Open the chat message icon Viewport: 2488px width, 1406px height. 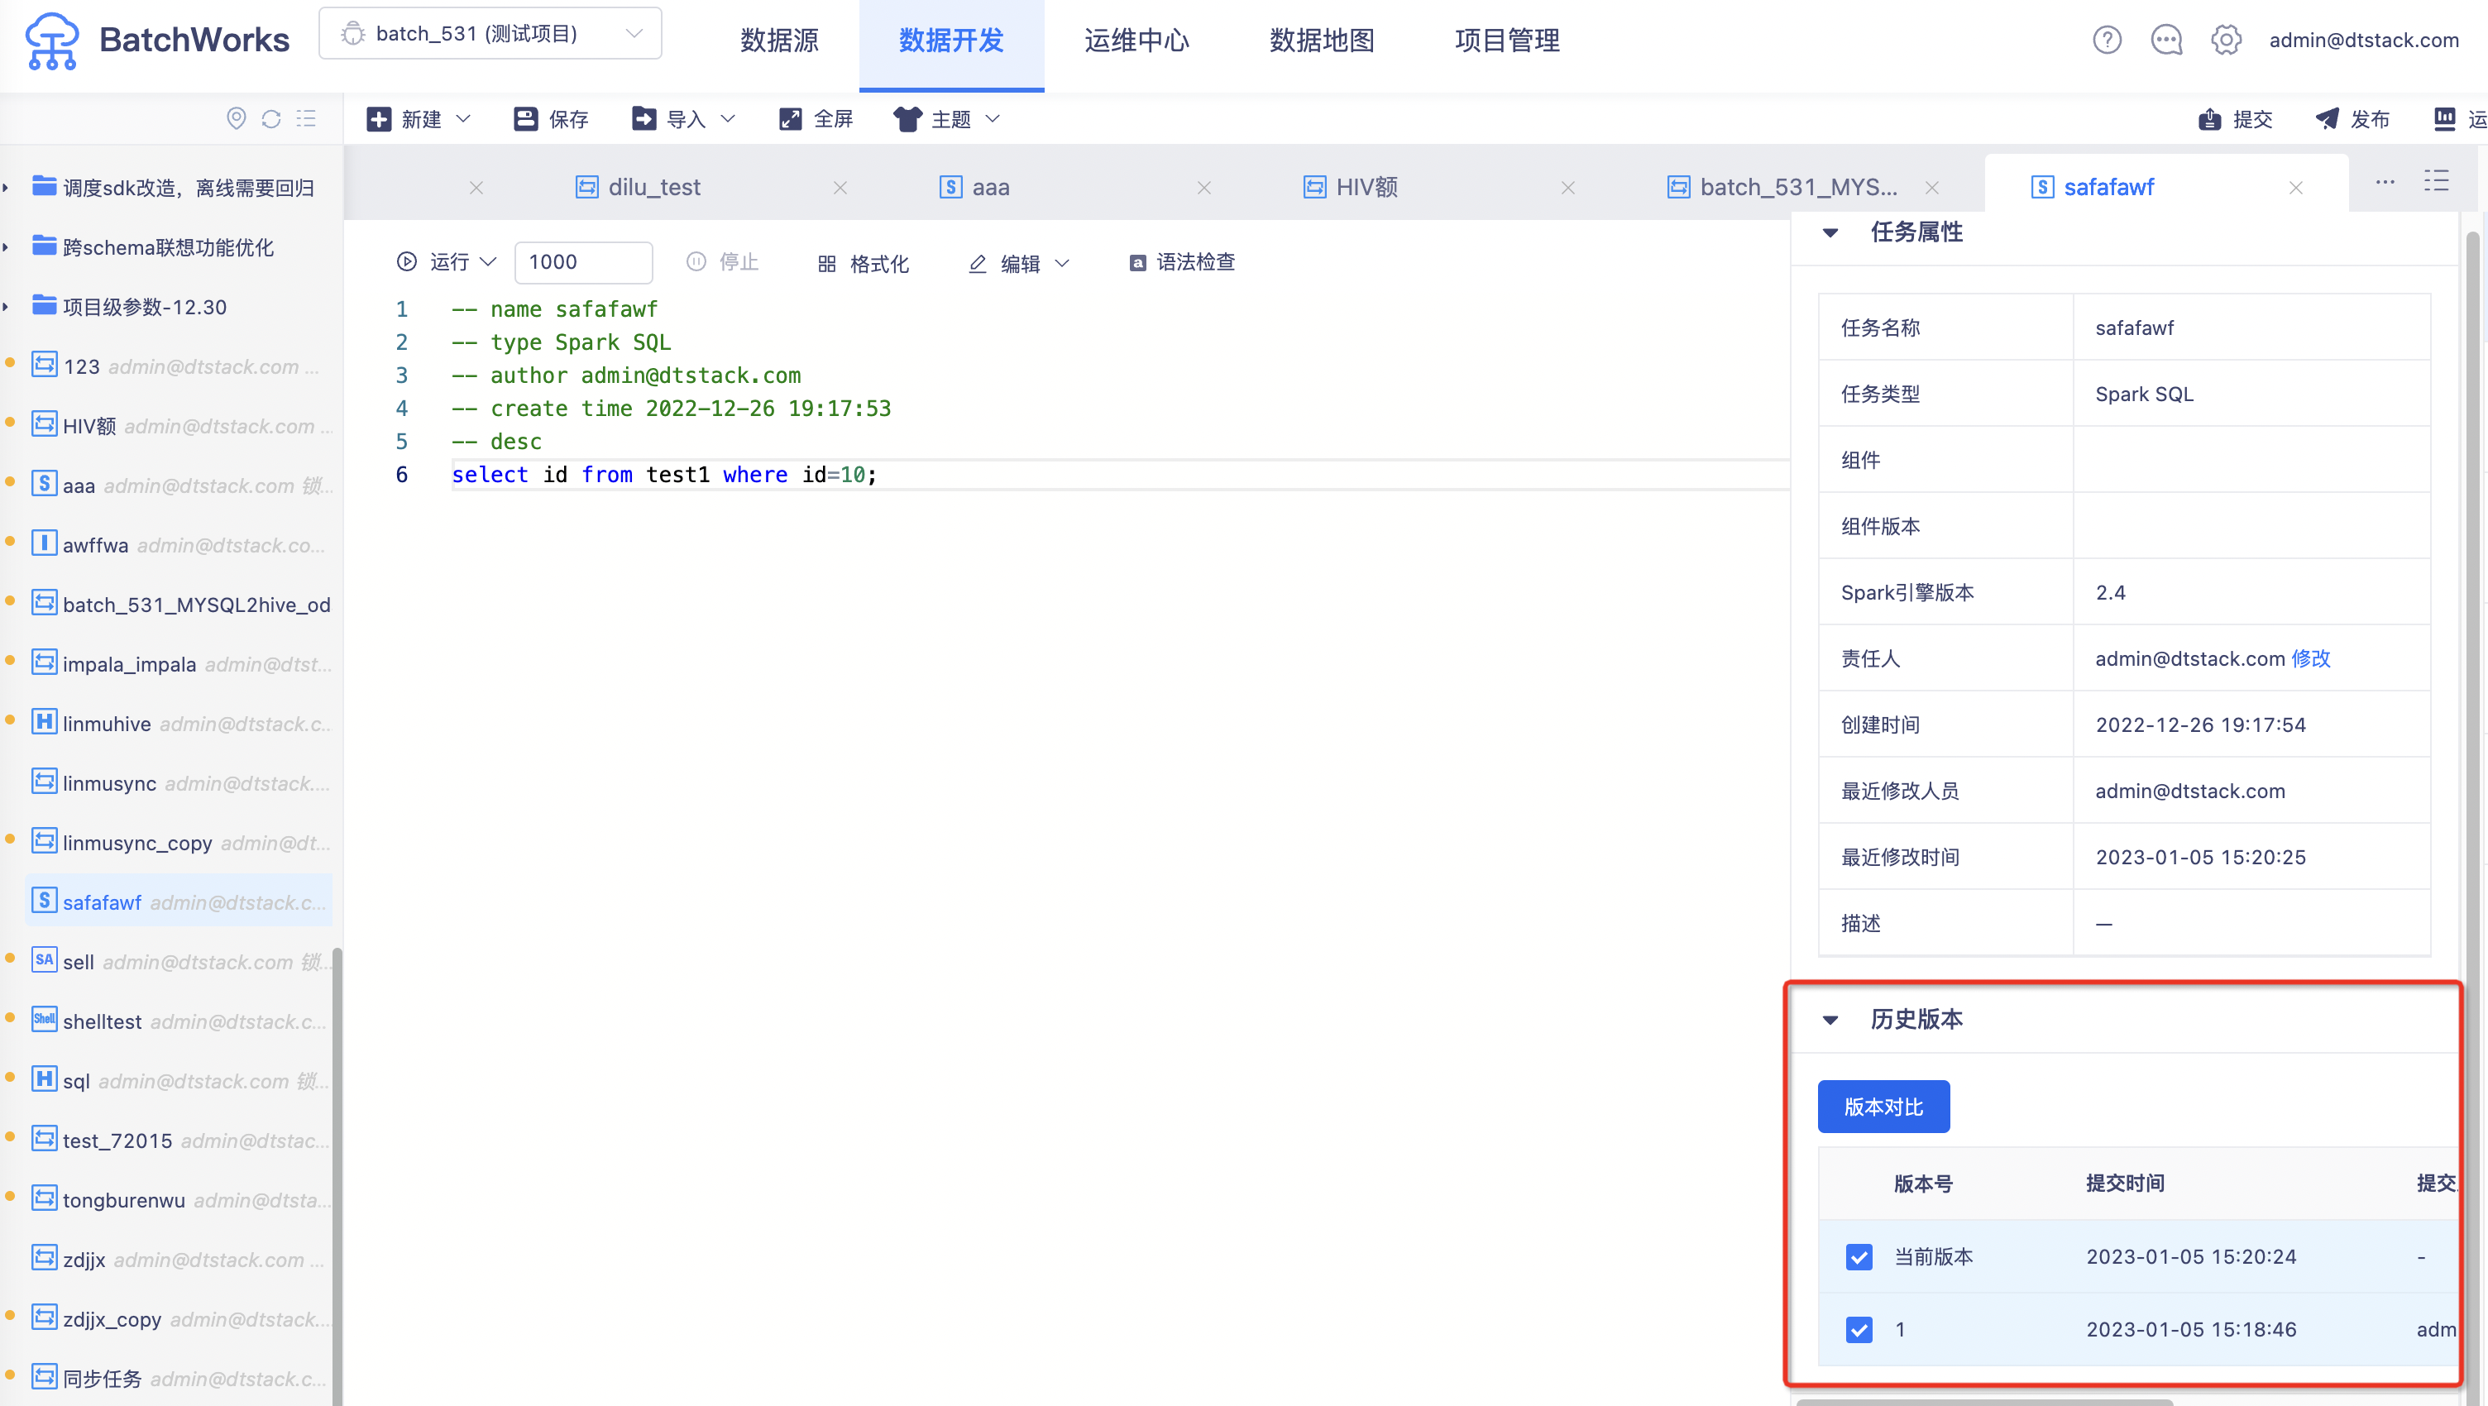point(2166,40)
